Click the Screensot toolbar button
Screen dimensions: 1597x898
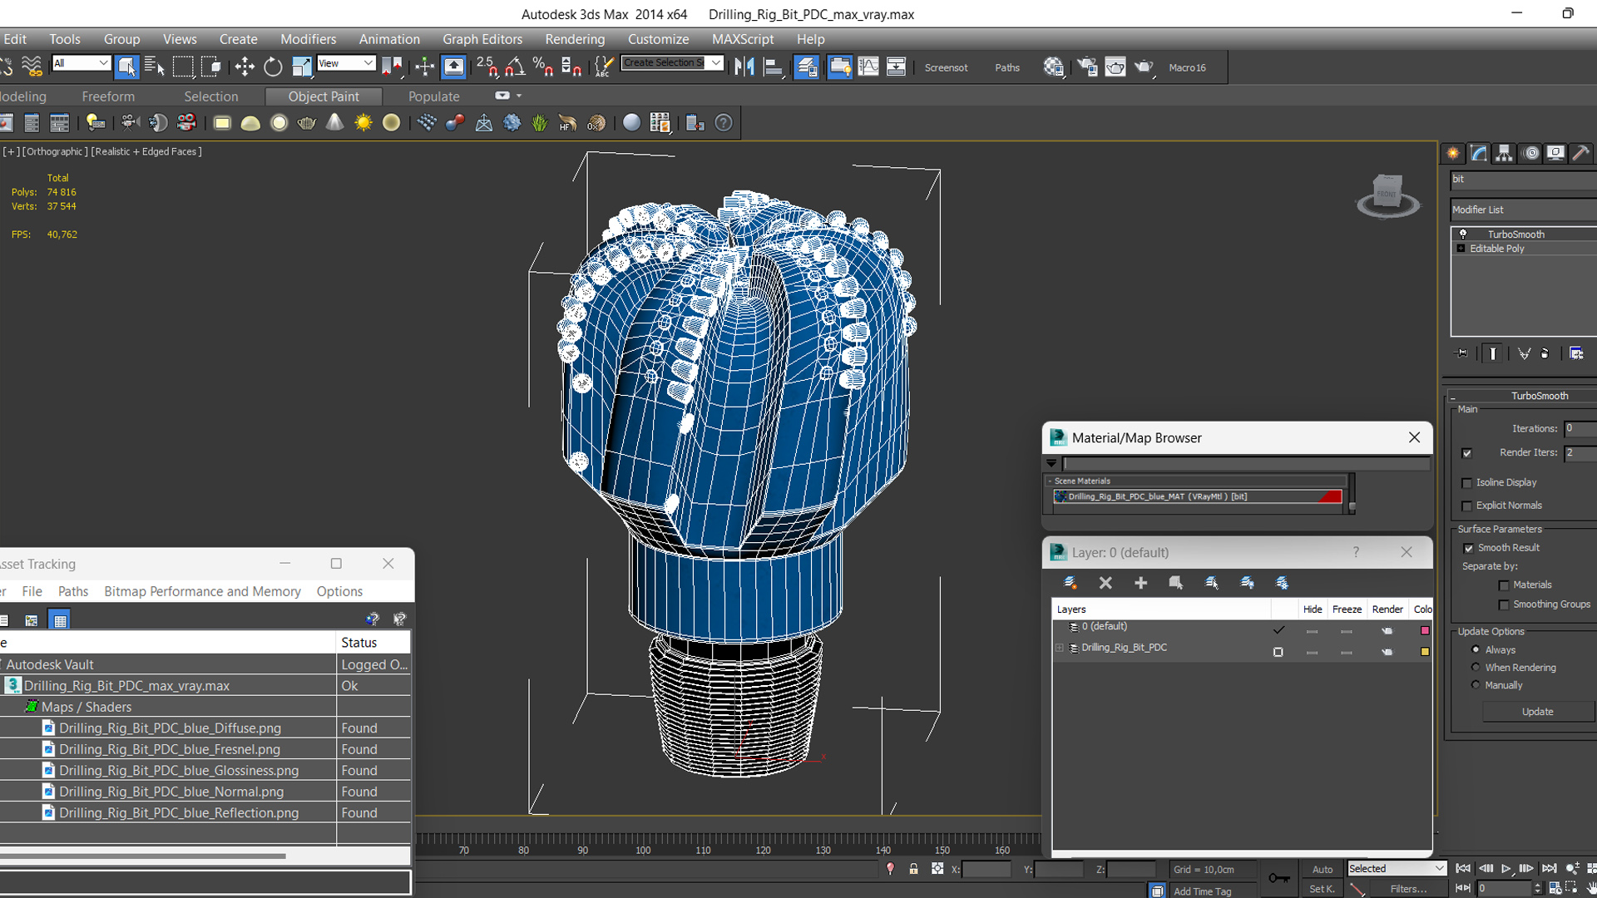click(x=946, y=67)
